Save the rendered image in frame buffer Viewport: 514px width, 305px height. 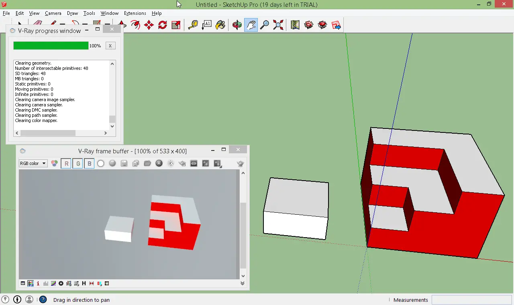pyautogui.click(x=124, y=163)
